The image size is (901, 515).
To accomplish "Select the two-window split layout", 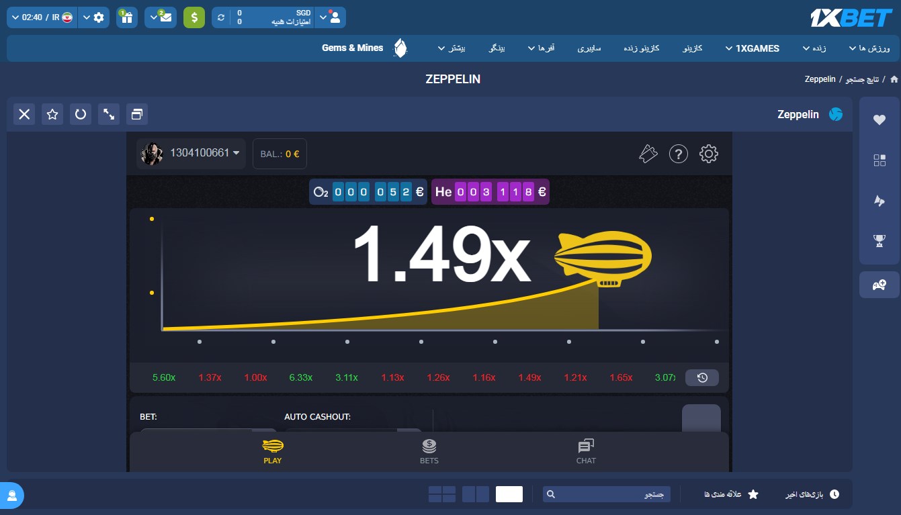I will [476, 494].
